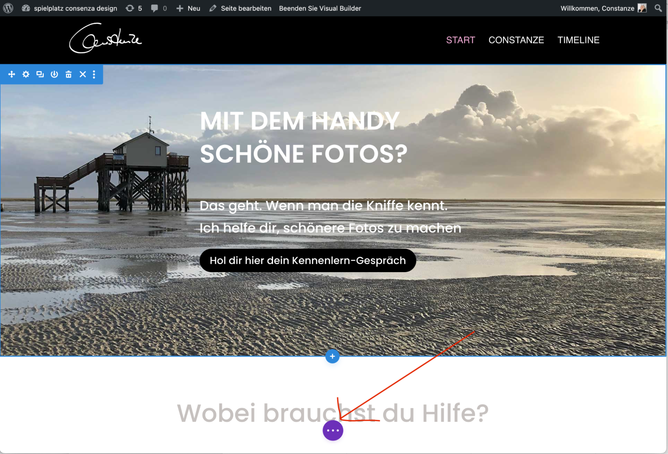668x454 pixels.
Task: Click Beenden Sie Visual Builder link
Action: coord(320,8)
